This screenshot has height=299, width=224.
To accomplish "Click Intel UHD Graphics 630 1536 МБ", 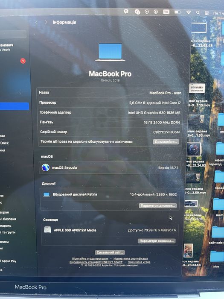I will (x=154, y=113).
